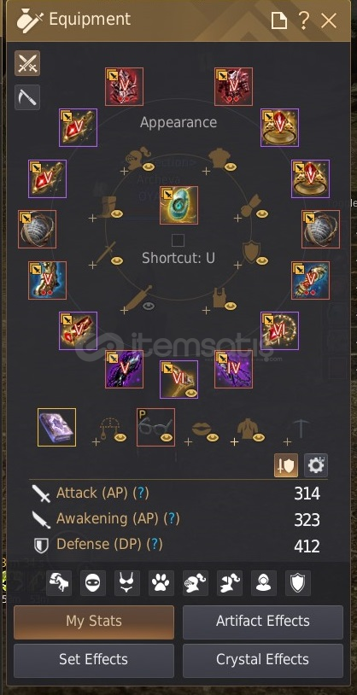Click the glasses item slot marked P
The width and height of the screenshot is (357, 695).
[155, 427]
